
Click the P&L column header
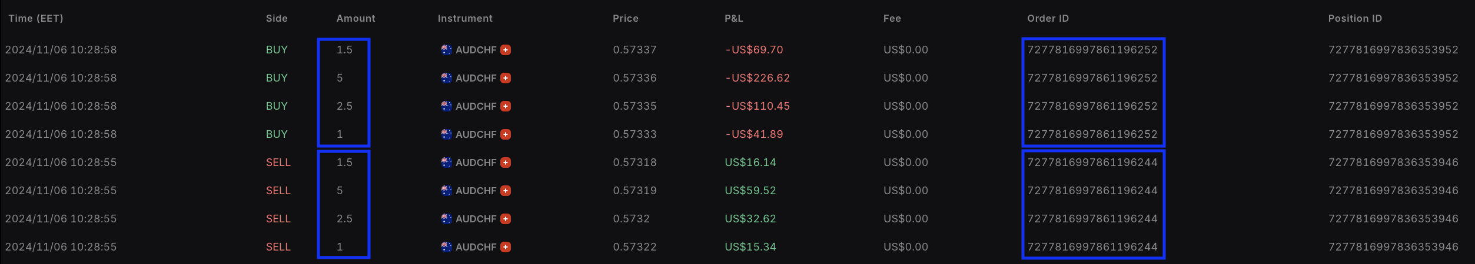click(x=733, y=18)
